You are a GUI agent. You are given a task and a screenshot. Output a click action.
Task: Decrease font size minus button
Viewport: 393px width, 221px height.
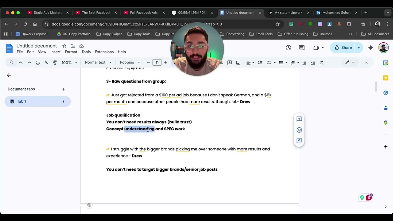(148, 62)
